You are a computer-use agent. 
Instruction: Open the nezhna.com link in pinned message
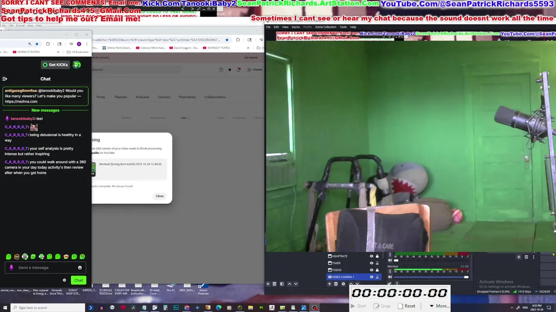pos(21,101)
